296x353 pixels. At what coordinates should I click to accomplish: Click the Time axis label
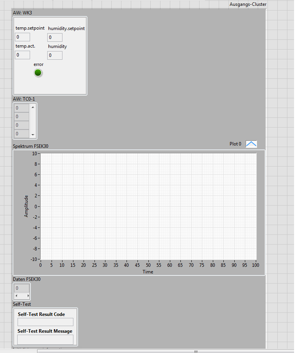click(x=148, y=272)
